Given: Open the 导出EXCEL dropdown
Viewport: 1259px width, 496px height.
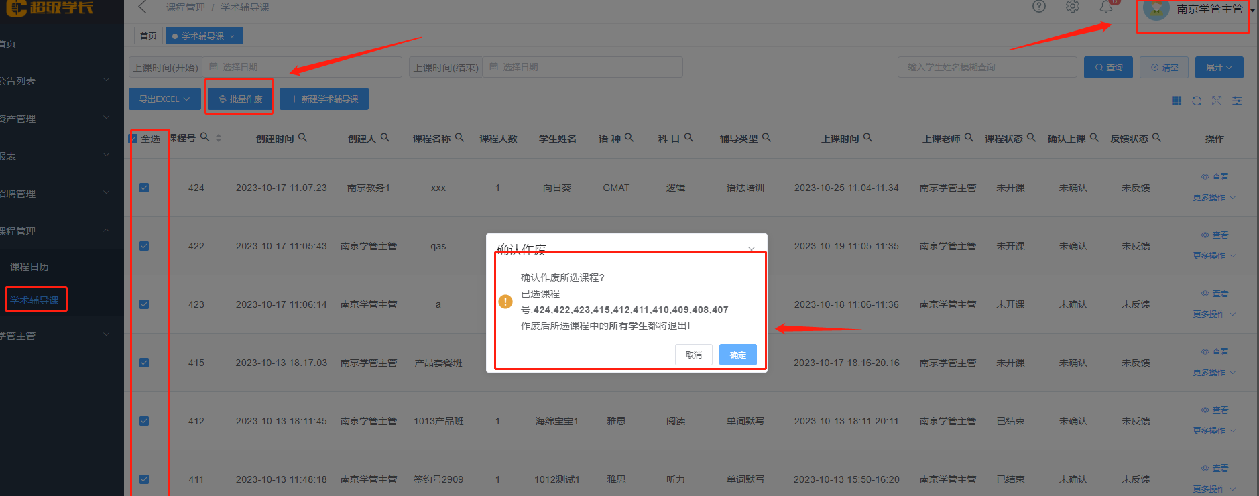Looking at the screenshot, I should 164,99.
